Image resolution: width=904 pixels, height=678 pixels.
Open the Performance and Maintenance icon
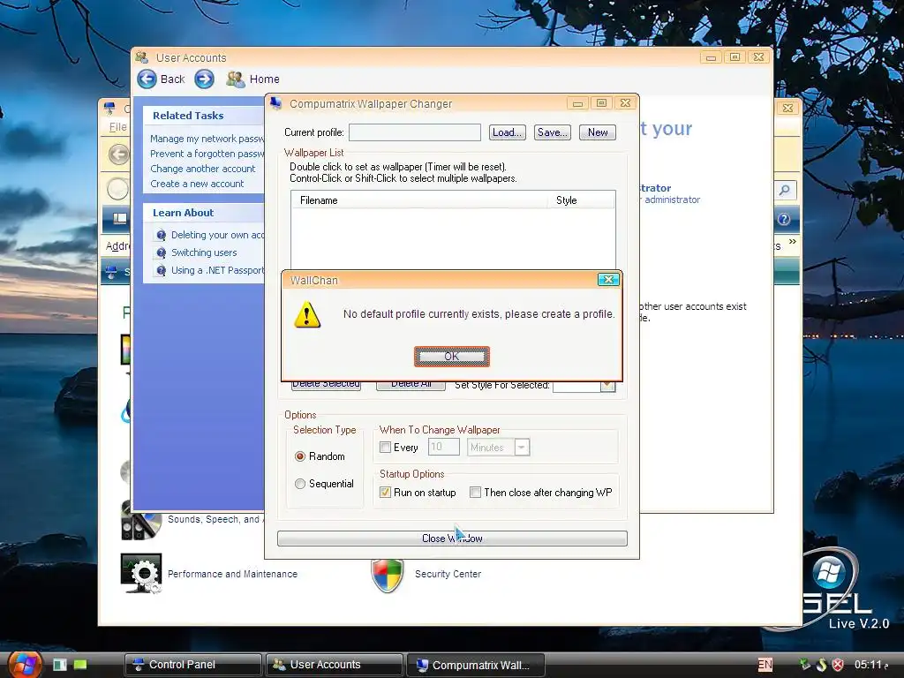click(141, 573)
